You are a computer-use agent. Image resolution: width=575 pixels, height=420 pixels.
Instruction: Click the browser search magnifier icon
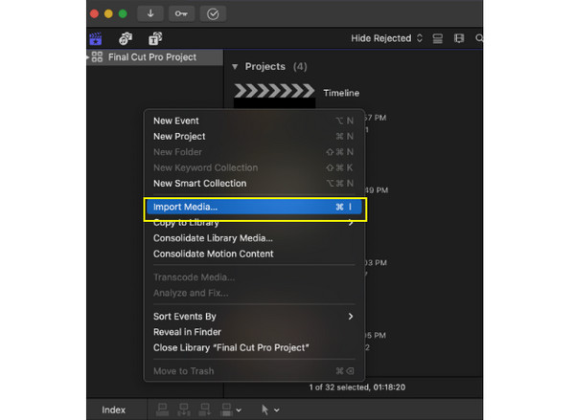(x=479, y=38)
